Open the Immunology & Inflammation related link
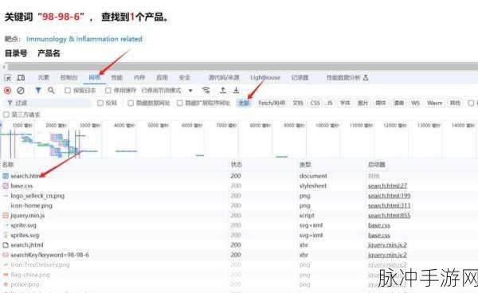This screenshot has height=293, width=478. point(84,39)
